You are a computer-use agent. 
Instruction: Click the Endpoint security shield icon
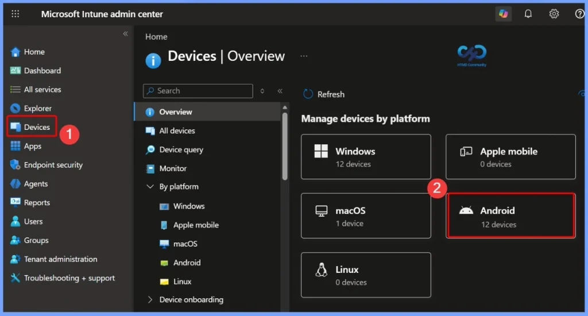pyautogui.click(x=15, y=165)
